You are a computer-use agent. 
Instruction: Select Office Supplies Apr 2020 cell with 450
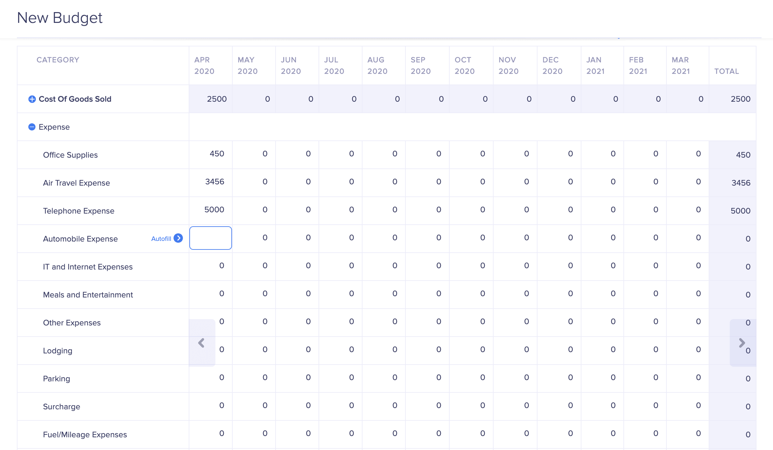tap(211, 154)
